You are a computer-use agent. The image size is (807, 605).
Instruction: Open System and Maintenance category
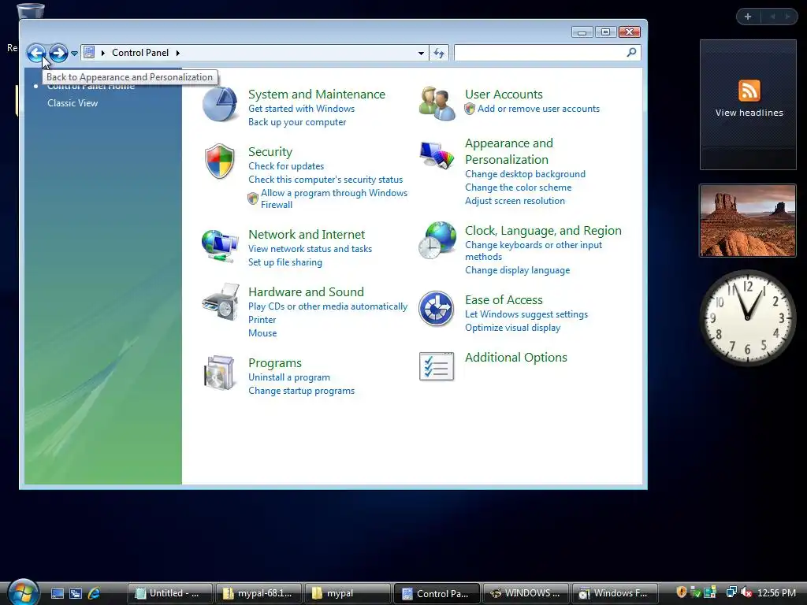point(317,95)
